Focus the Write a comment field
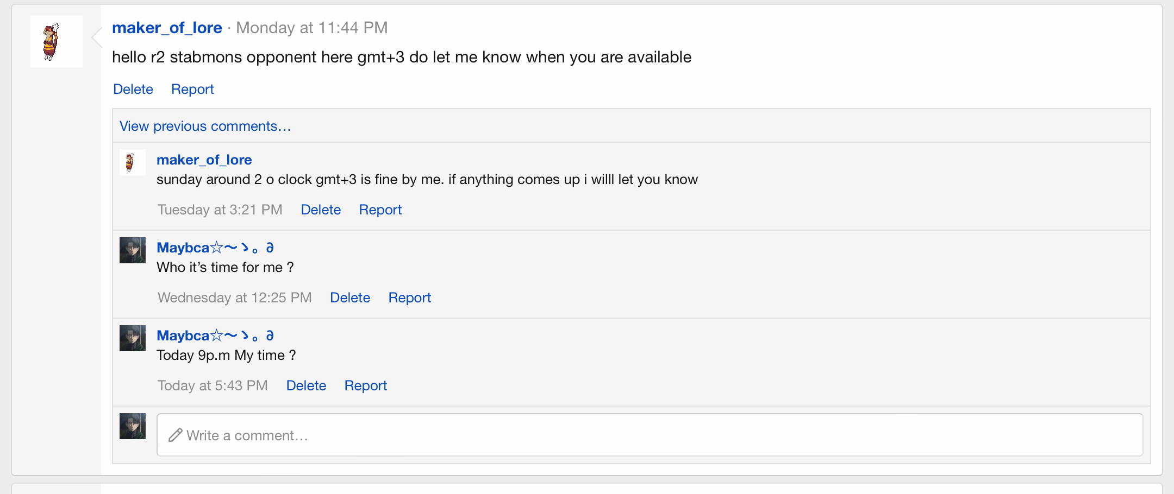 click(x=650, y=435)
